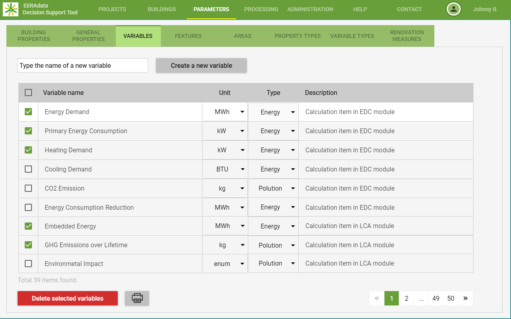Click the printer icon button
The height and width of the screenshot is (319, 511).
coord(137,298)
